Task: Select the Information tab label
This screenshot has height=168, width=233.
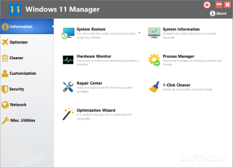Action: (x=21, y=27)
